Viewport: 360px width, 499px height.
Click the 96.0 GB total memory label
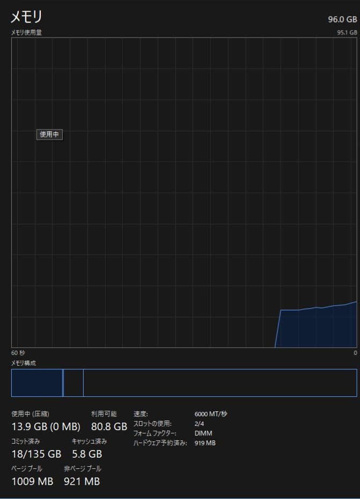click(x=342, y=19)
